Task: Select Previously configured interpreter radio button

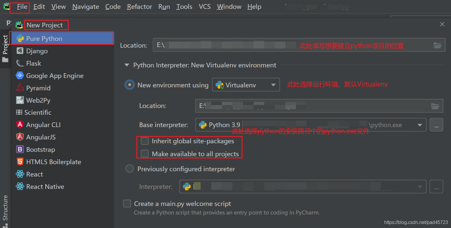Action: (x=130, y=169)
